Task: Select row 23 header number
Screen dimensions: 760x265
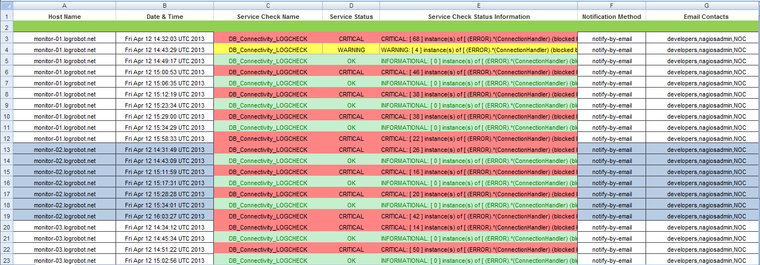Action: 6,261
